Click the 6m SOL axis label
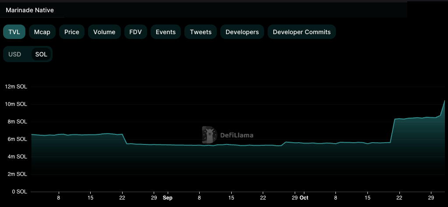This screenshot has width=448, height=207. pos(17,139)
